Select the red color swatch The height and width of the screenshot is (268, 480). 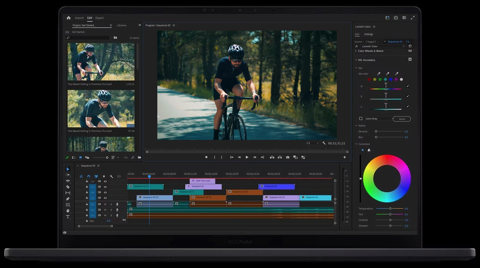[x=370, y=80]
